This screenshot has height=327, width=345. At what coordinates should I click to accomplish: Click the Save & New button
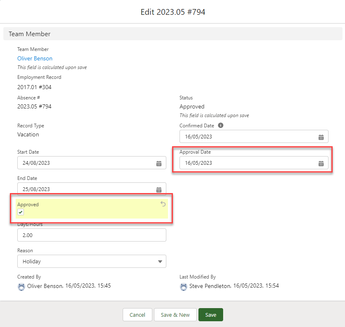(x=175, y=315)
